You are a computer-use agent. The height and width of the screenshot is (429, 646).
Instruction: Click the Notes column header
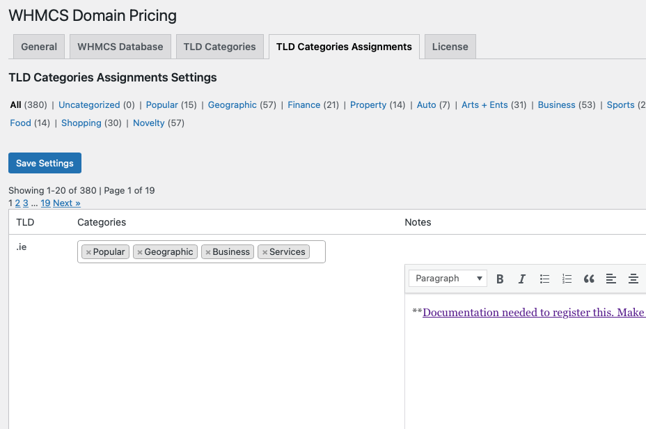click(418, 223)
